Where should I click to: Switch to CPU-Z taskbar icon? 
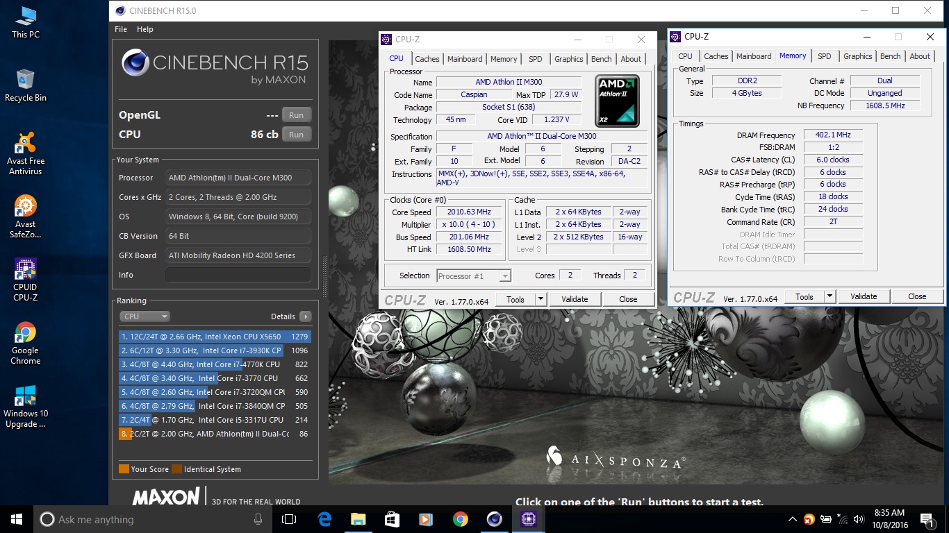528,519
